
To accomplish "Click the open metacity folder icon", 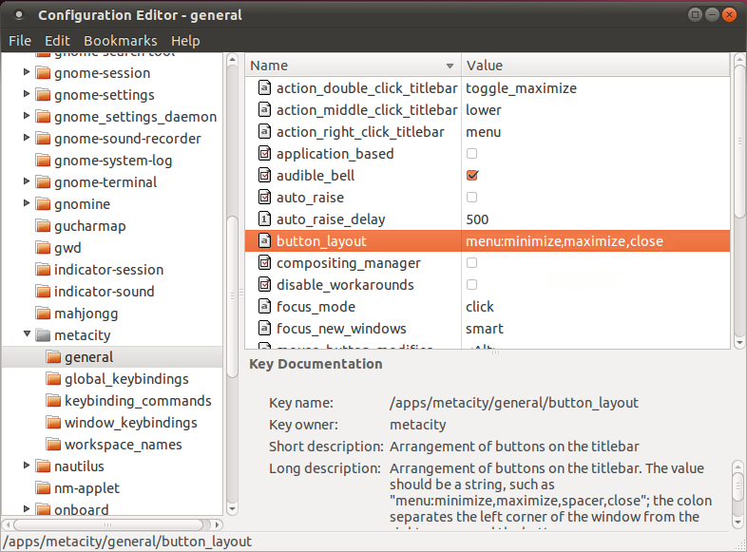I will (43, 335).
